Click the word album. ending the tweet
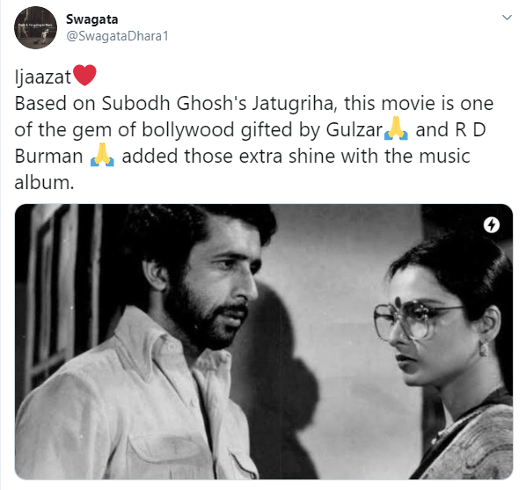The image size is (526, 490). click(x=44, y=183)
